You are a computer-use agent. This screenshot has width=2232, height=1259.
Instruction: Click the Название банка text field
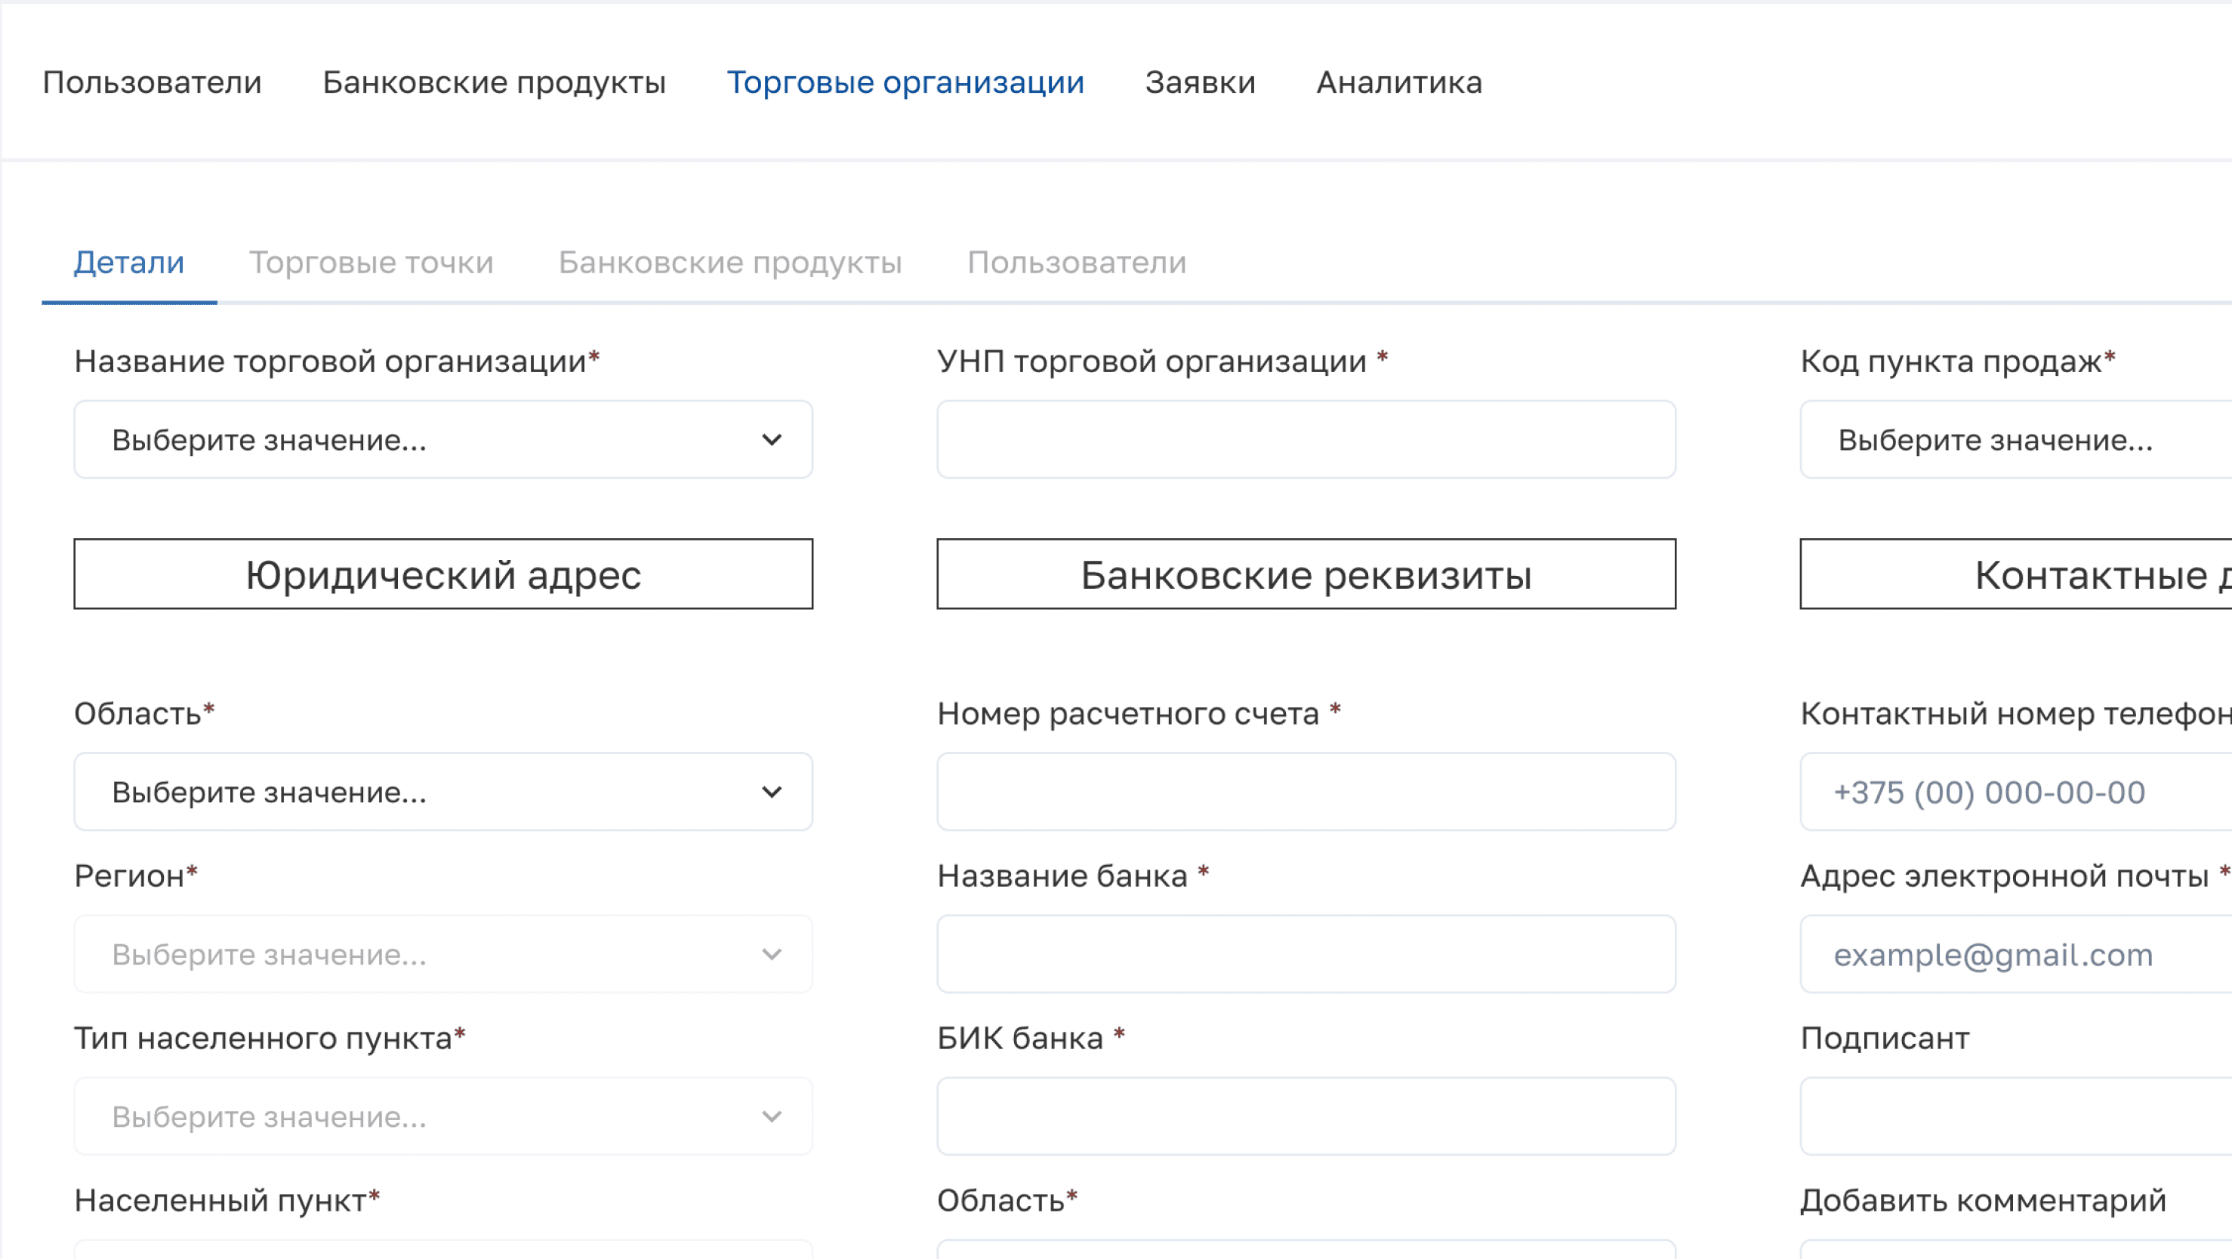[1306, 954]
